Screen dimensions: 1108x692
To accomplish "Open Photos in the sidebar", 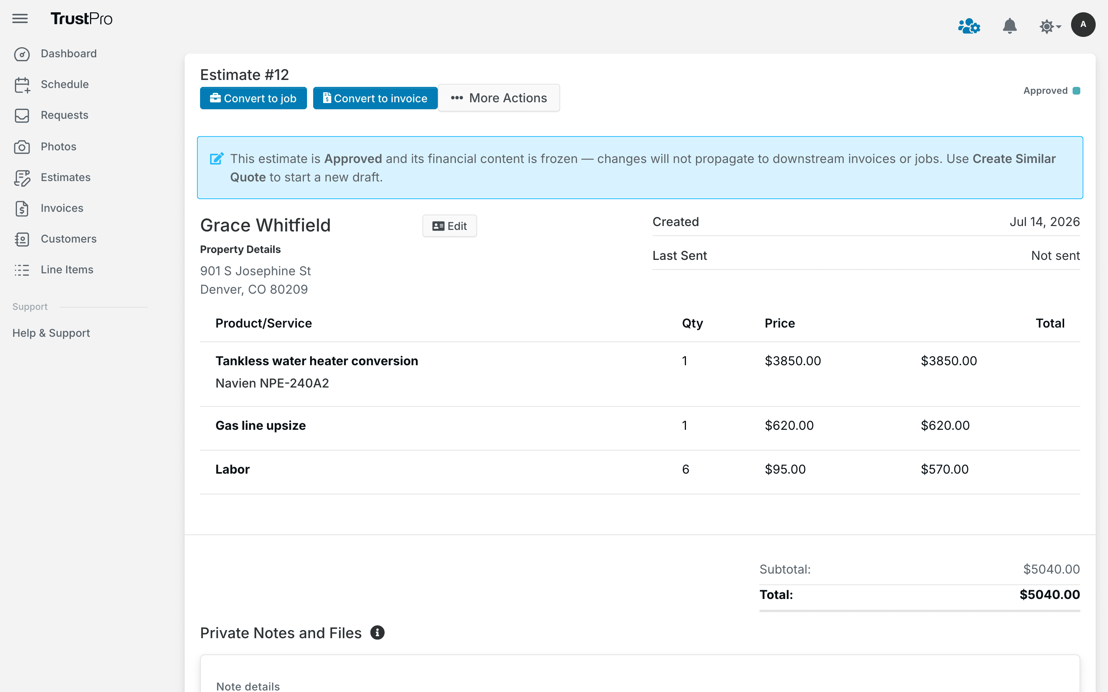I will coord(58,146).
